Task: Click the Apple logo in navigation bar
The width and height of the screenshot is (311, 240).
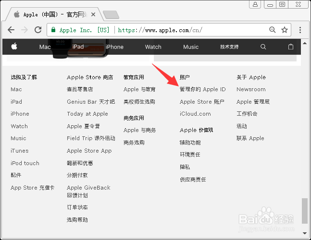Action: 14,47
